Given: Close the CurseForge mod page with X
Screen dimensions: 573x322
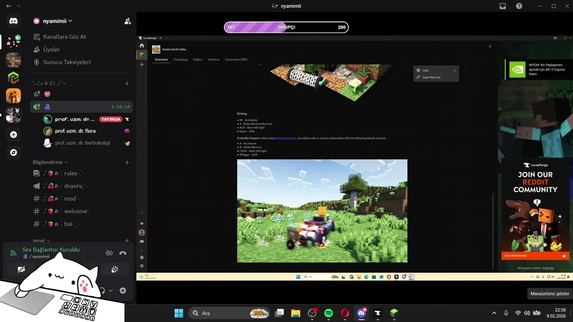Looking at the screenshot, I should click(490, 47).
